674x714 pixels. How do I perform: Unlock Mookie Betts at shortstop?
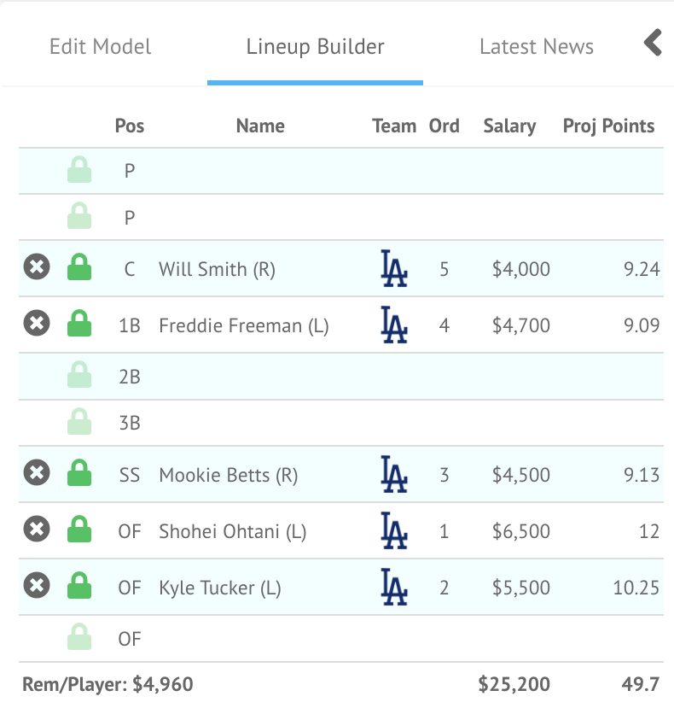tap(79, 474)
